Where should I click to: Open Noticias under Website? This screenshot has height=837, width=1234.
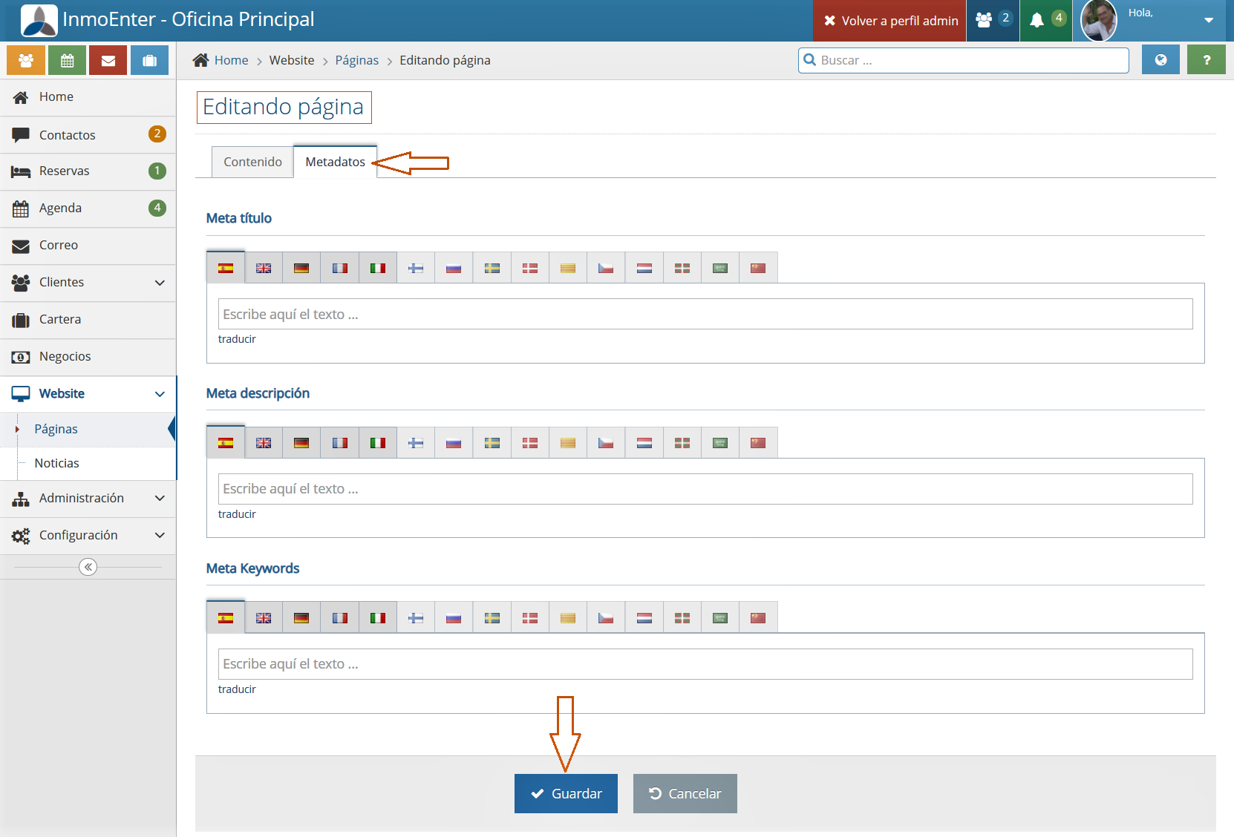pyautogui.click(x=88, y=464)
